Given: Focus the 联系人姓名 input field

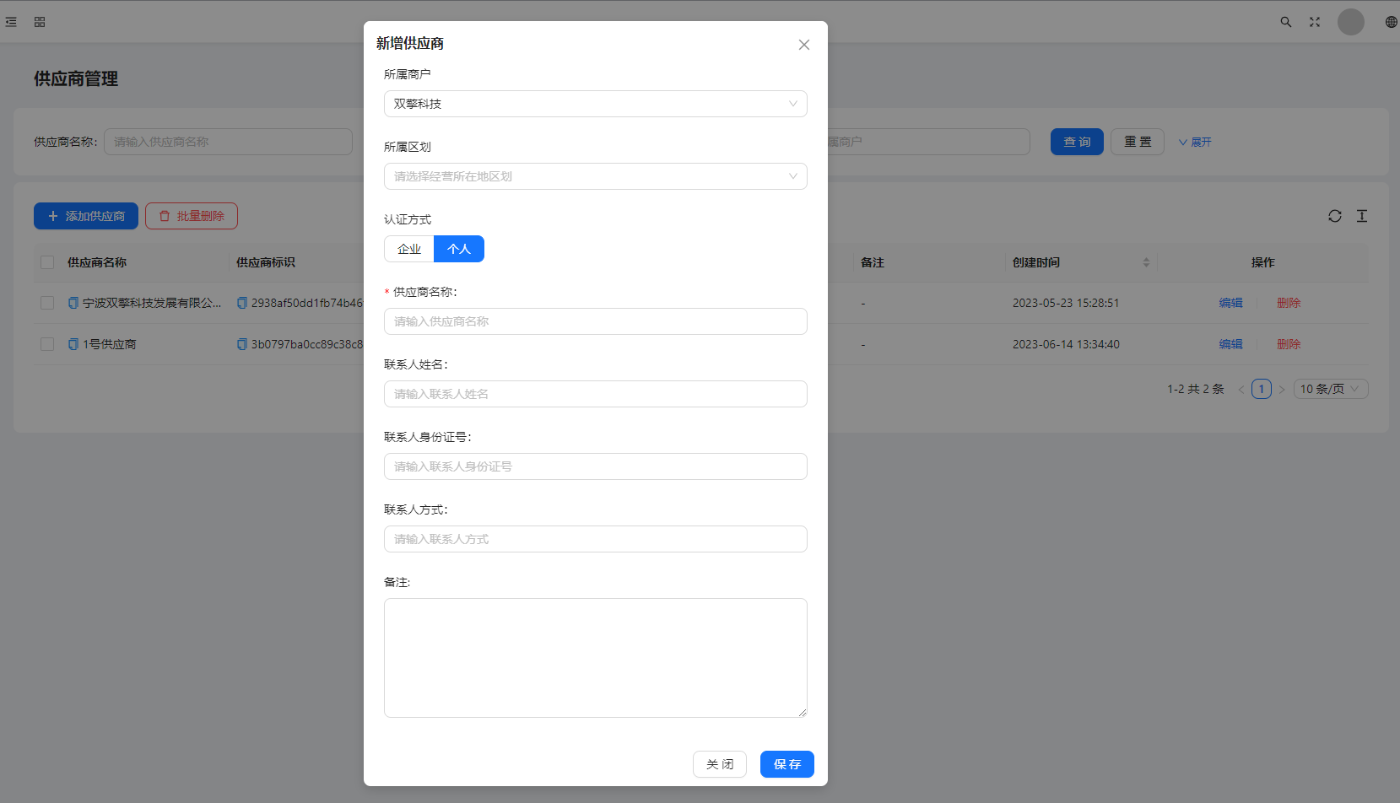Looking at the screenshot, I should (x=596, y=394).
